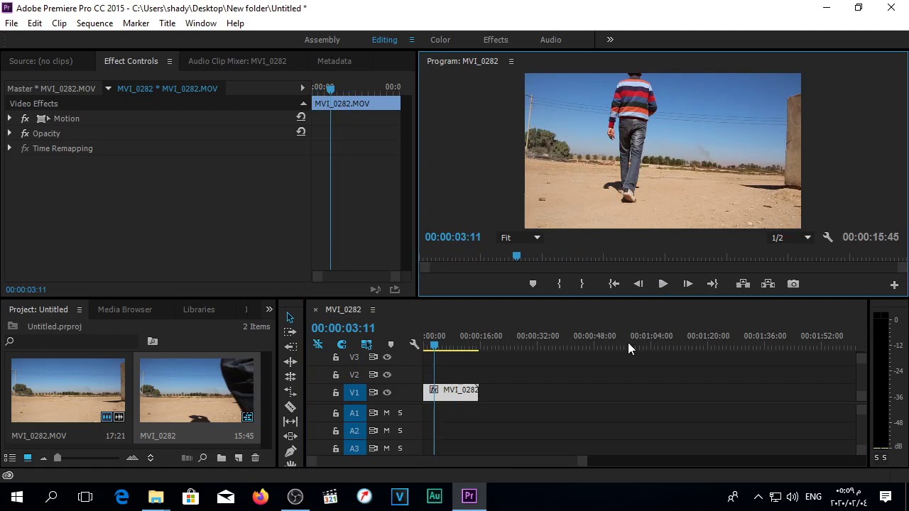The image size is (909, 511).
Task: Open the Fit zoom level dropdown
Action: tap(521, 238)
